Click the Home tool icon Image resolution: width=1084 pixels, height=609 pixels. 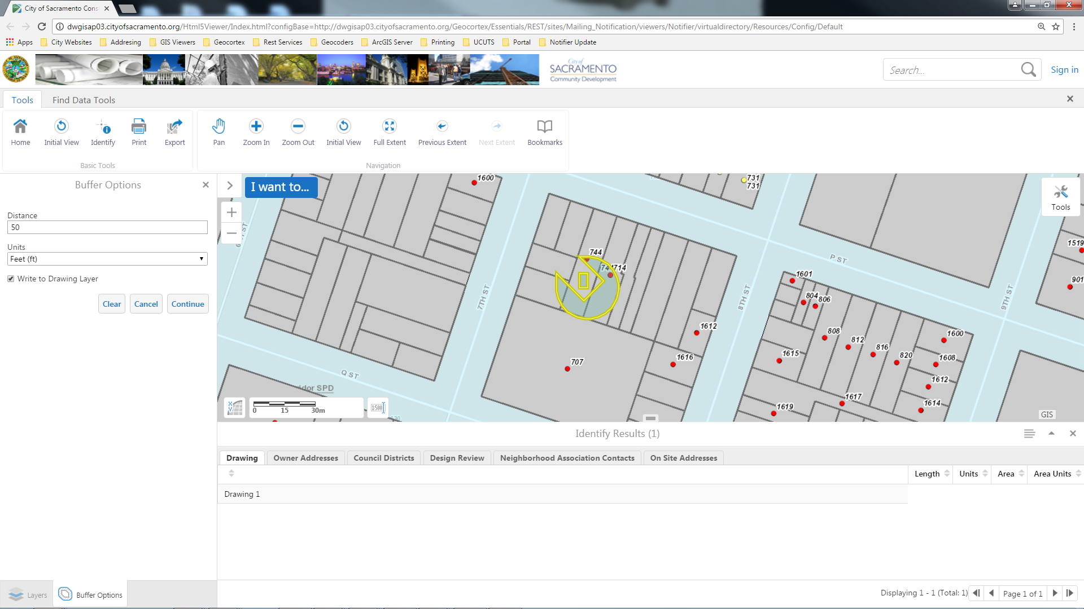click(20, 133)
